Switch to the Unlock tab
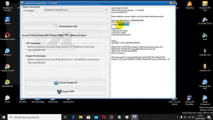 [x=34, y=35]
